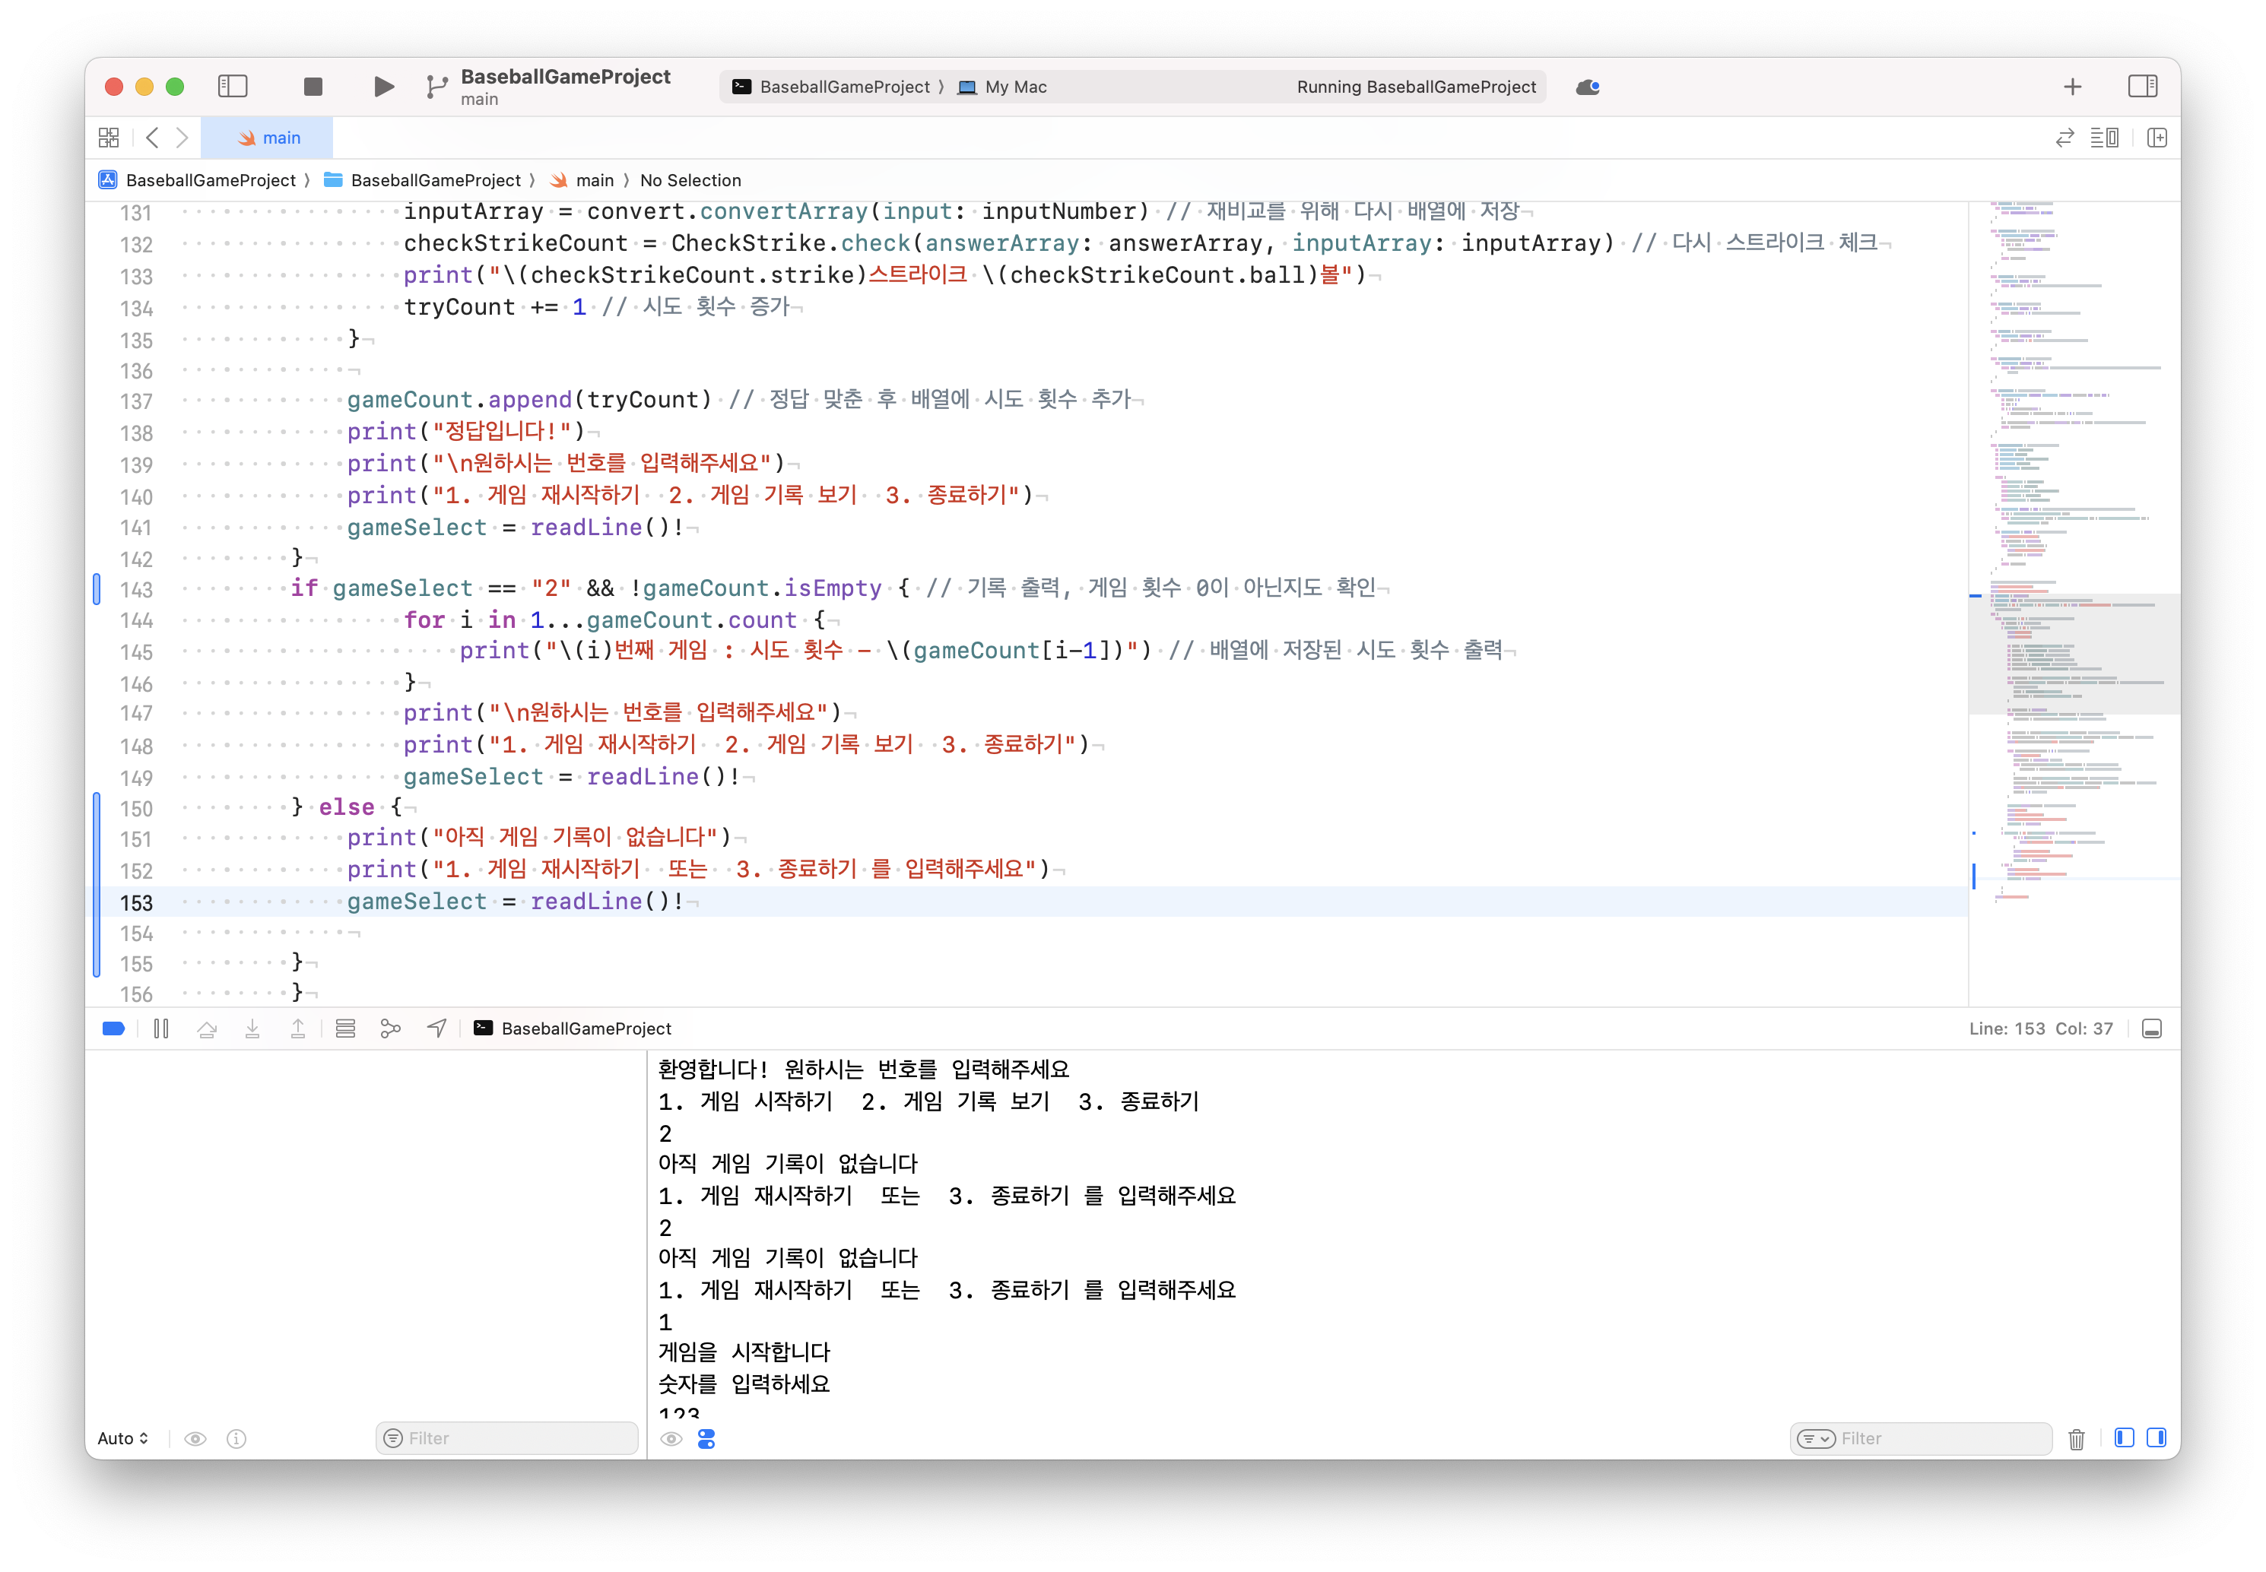2266x1572 pixels.
Task: Select BaseballGameProject scheme in toolbar
Action: (x=832, y=87)
